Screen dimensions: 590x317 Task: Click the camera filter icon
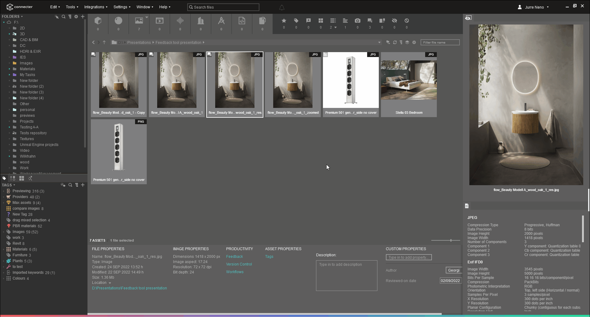(358, 21)
